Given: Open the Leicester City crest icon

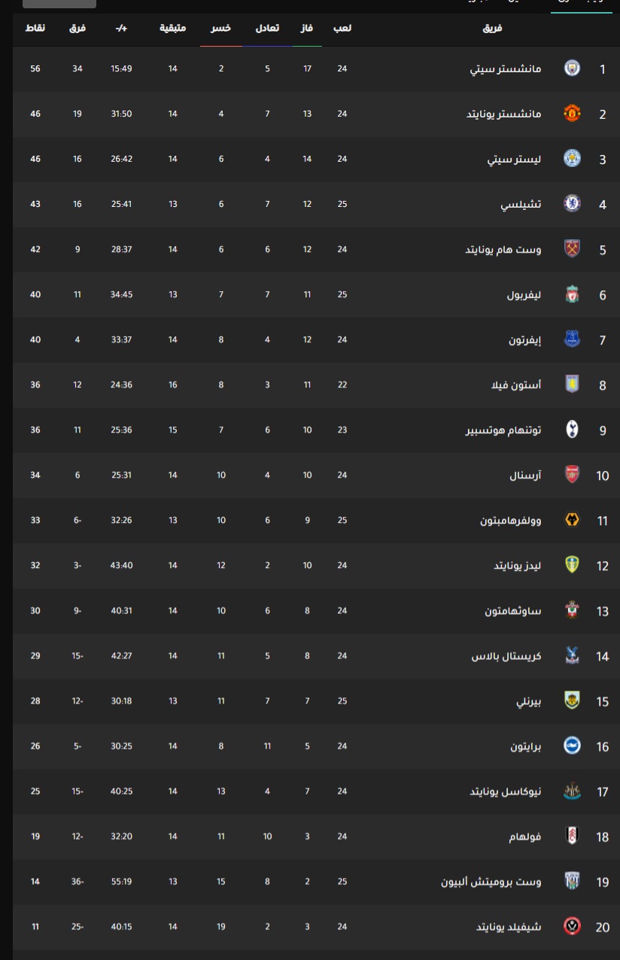Looking at the screenshot, I should (x=573, y=159).
